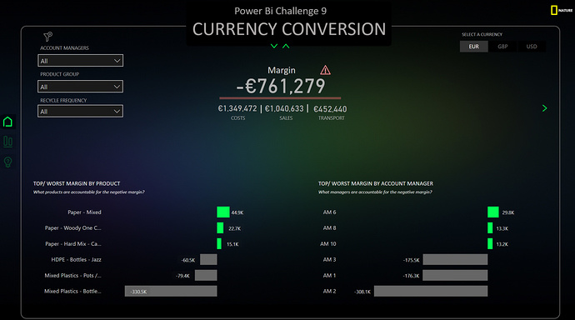The image size is (575, 320).
Task: Select the Paper - Mixed green bar
Action: click(223, 212)
